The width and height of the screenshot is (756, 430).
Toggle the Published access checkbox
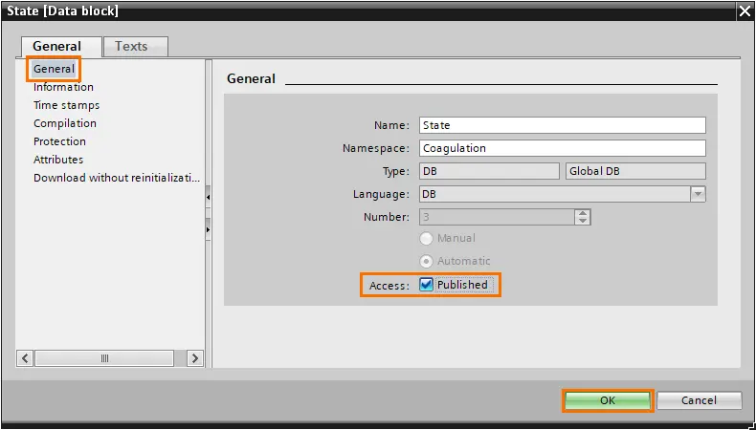426,285
